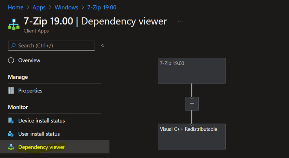Open the Properties menu item

(x=30, y=91)
